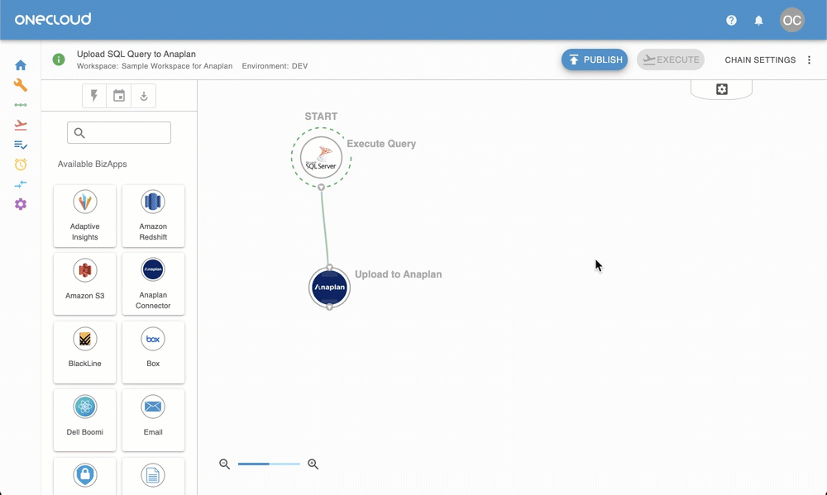Click the help question mark icon
827x495 pixels.
click(731, 21)
